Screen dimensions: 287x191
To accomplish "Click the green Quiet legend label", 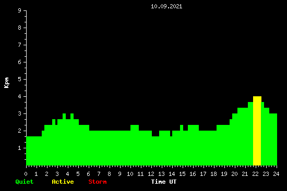I will pyautogui.click(x=25, y=182).
